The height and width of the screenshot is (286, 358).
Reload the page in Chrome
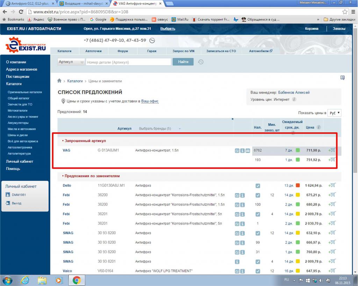pos(21,12)
